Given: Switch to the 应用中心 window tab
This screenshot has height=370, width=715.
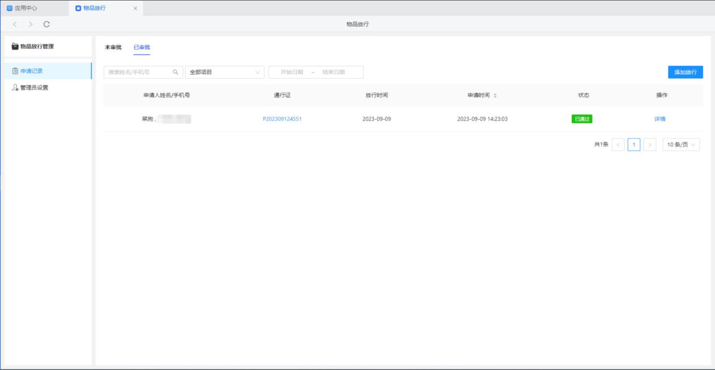Looking at the screenshot, I should 26,8.
